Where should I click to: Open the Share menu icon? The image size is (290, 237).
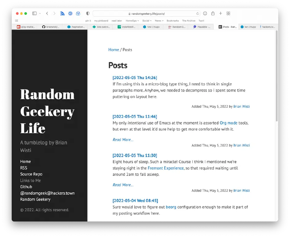point(213,13)
